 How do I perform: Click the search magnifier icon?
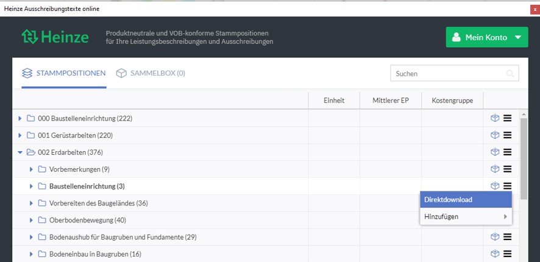[x=510, y=74]
